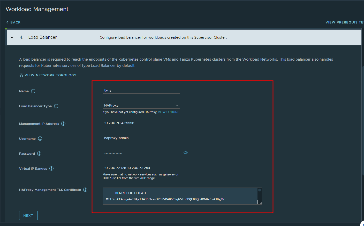Click the Username field with haproxy-admin
This screenshot has height=226, width=364.
[x=141, y=138]
